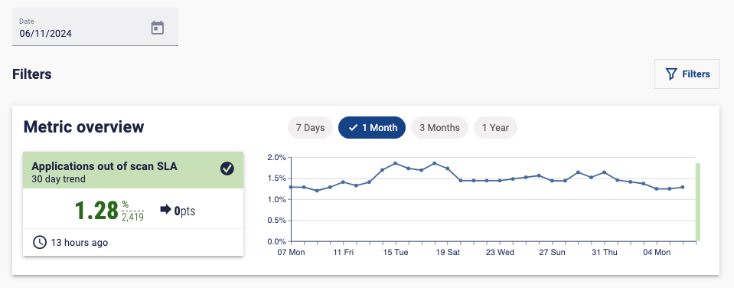Click the 2,419 total count
The image size is (734, 288).
(x=132, y=217)
